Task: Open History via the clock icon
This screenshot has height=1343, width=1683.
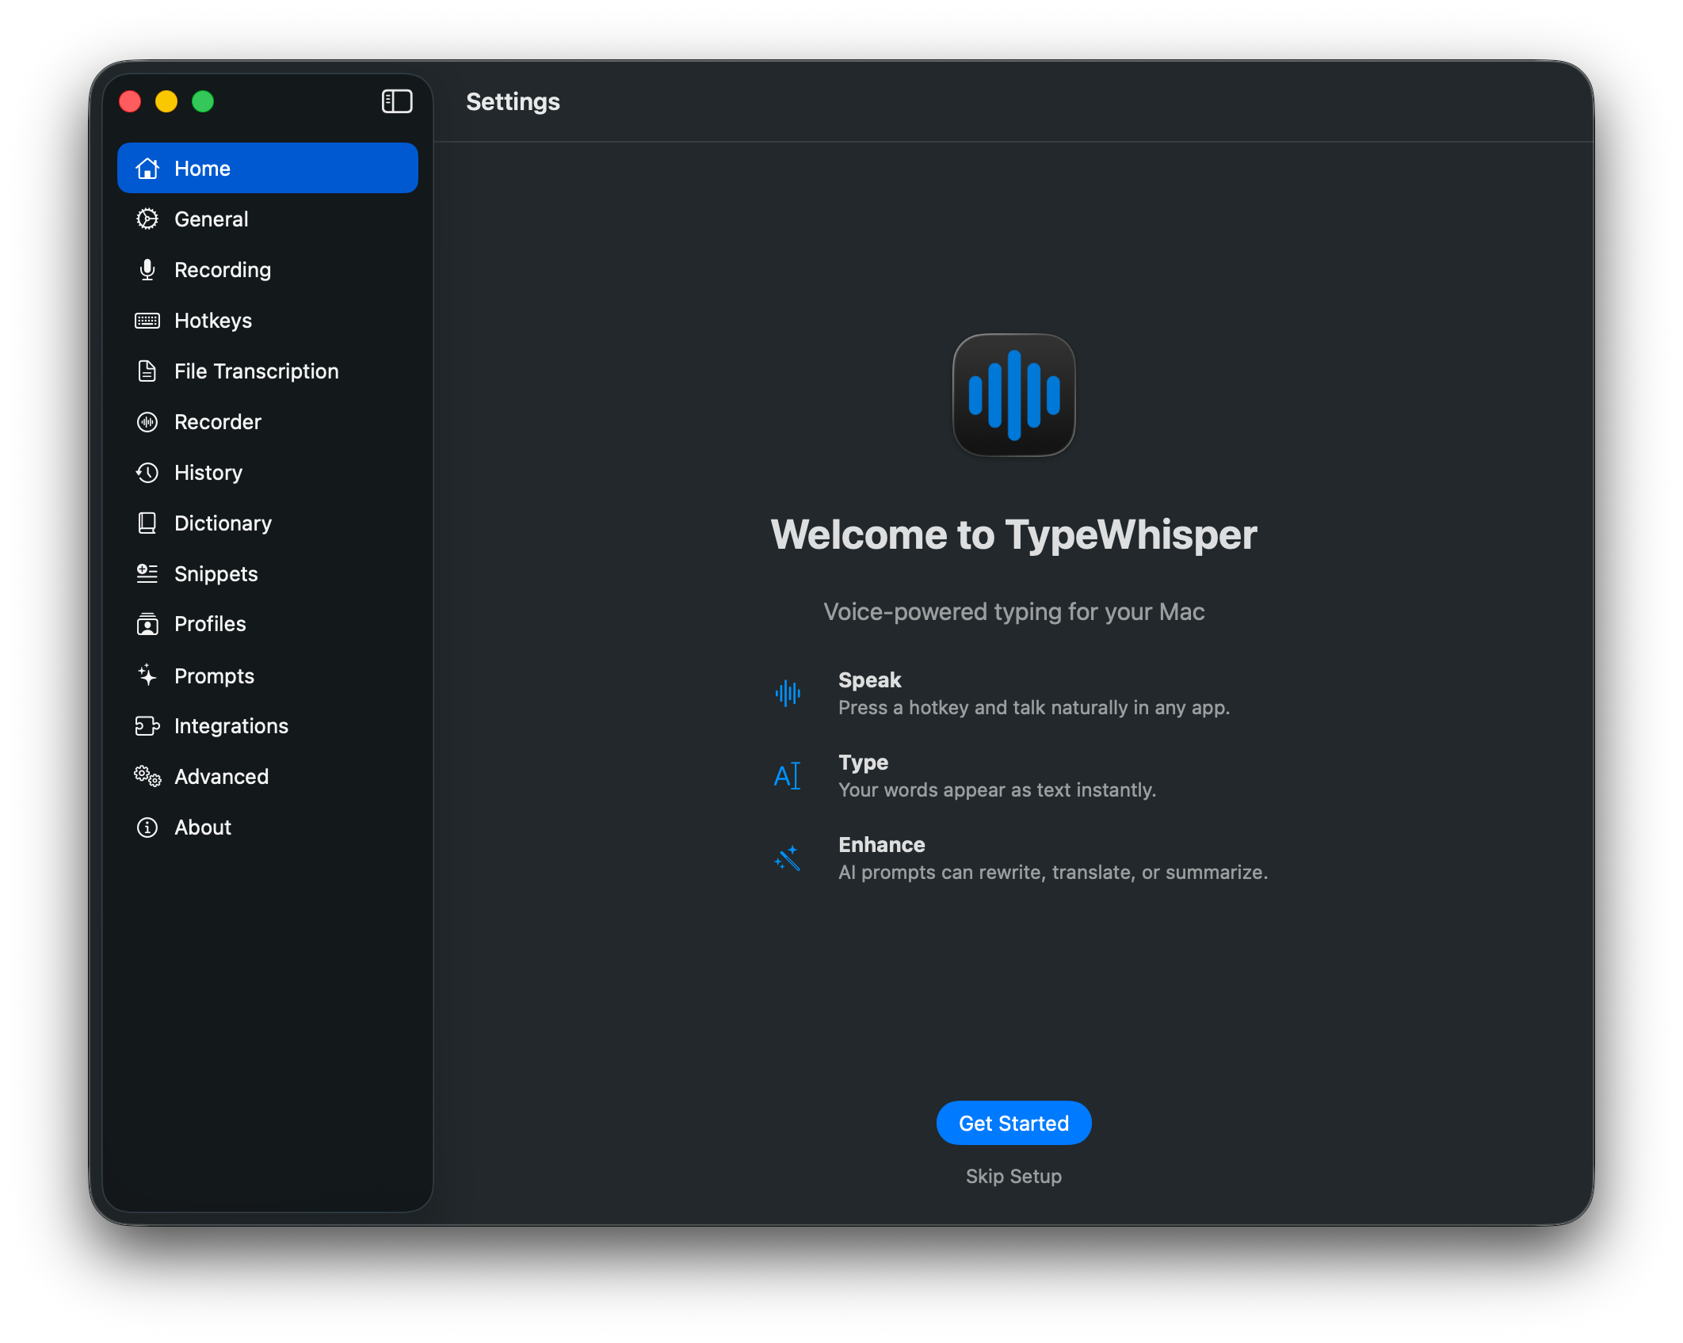Action: pyautogui.click(x=147, y=472)
